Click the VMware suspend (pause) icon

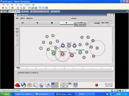(x=6, y=8)
